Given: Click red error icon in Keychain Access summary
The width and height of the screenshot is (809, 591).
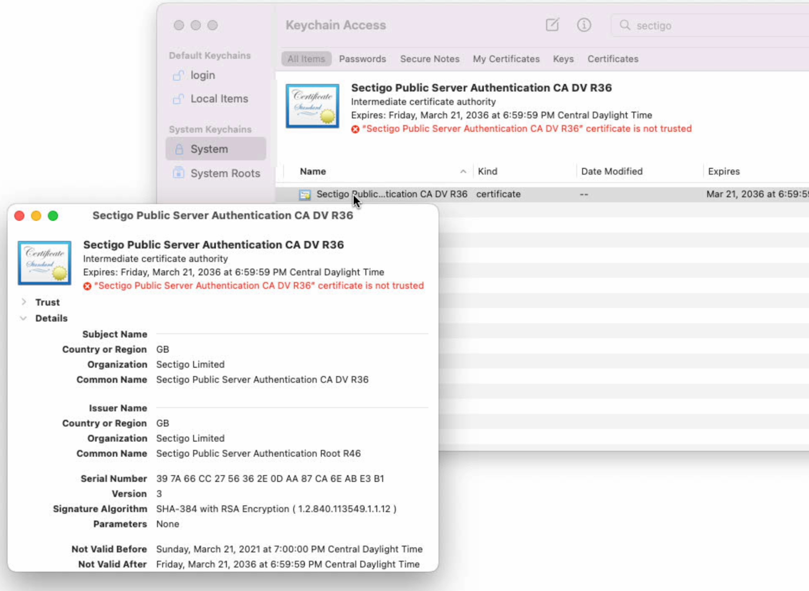Looking at the screenshot, I should (355, 129).
